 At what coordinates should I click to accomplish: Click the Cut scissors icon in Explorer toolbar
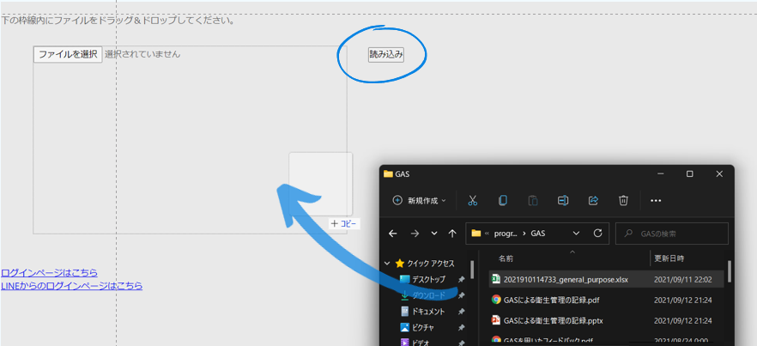coord(472,200)
